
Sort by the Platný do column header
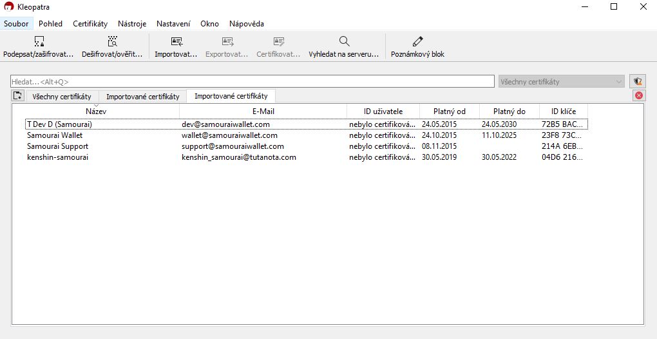(x=509, y=111)
